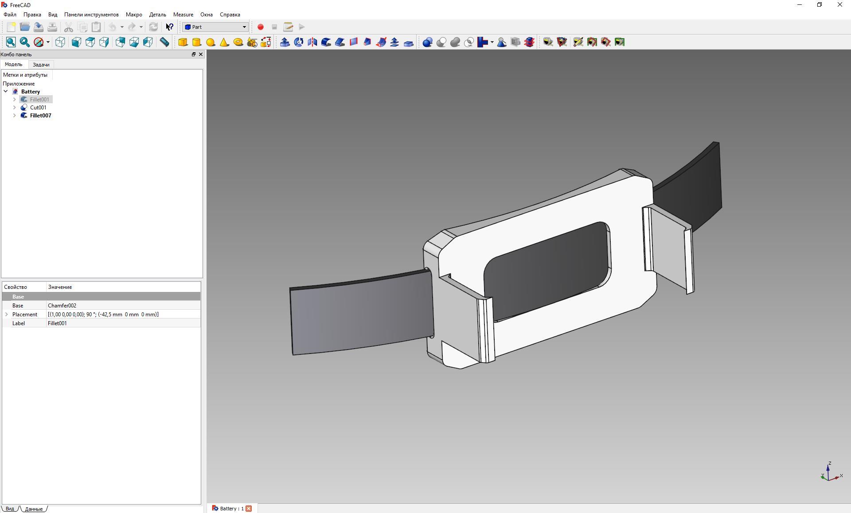
Task: Collapse the Battery document tree
Action: coord(6,92)
